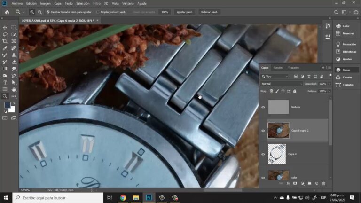The width and height of the screenshot is (361, 203).
Task: Select the Crop tool
Action: [5, 41]
